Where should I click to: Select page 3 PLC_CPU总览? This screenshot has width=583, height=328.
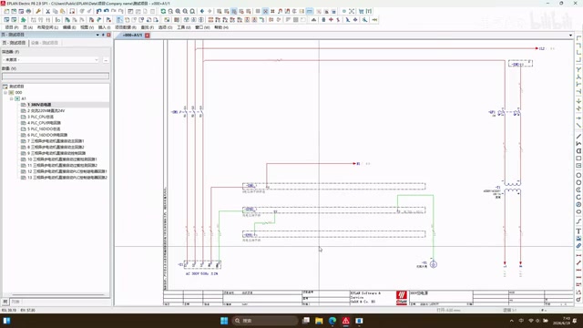[40, 117]
